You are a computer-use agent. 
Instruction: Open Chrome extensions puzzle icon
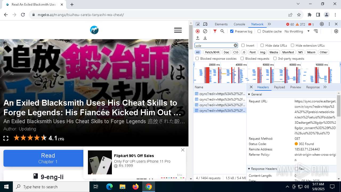[x=310, y=15]
